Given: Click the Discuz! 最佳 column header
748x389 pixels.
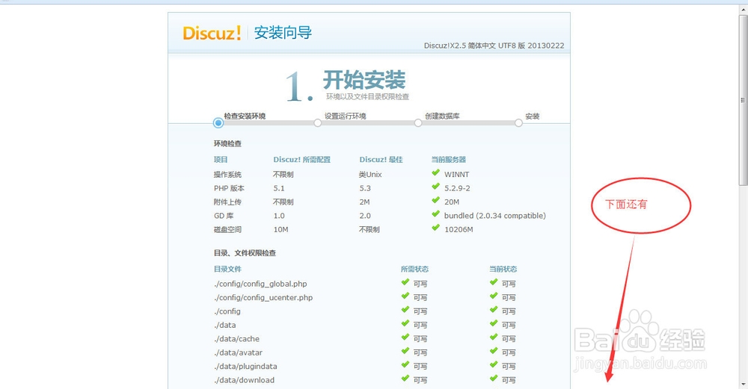Looking at the screenshot, I should (381, 160).
